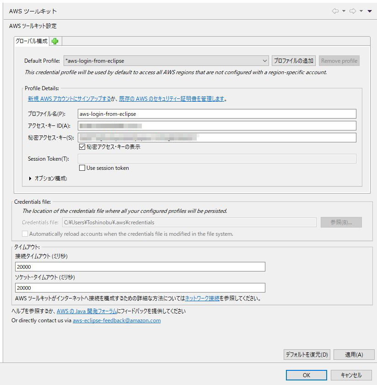377x385 pixels.
Task: Open the ネットワーク接続 link
Action: pyautogui.click(x=202, y=298)
